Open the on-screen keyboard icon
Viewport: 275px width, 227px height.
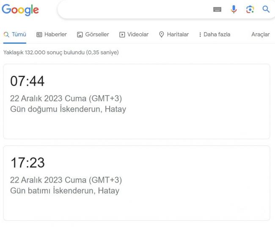click(x=217, y=9)
